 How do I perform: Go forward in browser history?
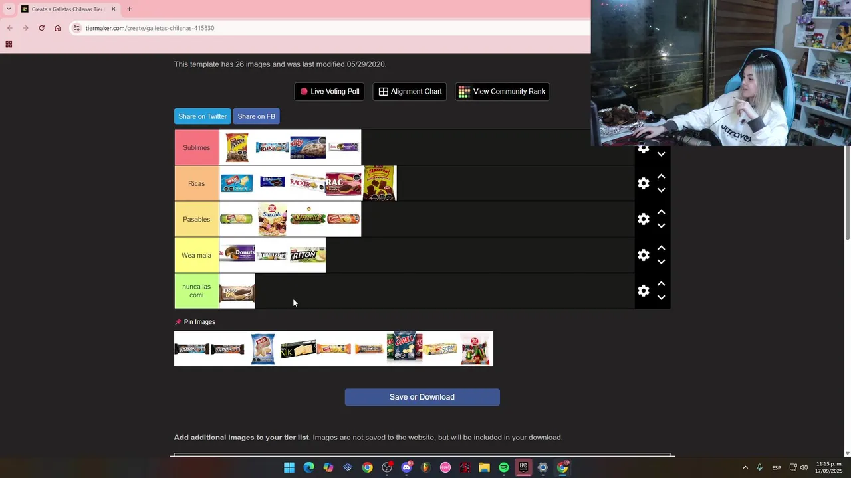(25, 28)
